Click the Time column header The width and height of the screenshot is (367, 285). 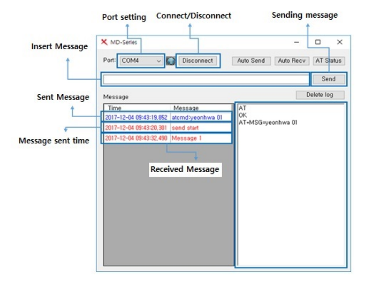pyautogui.click(x=137, y=108)
